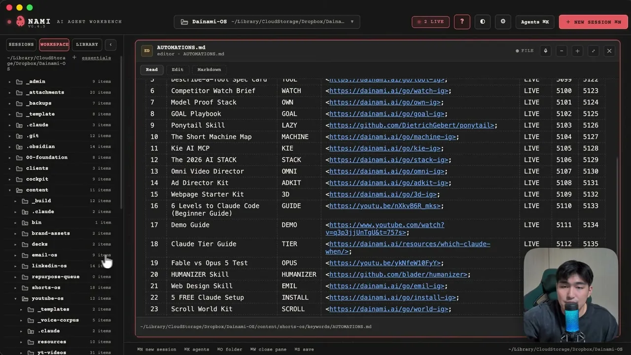The width and height of the screenshot is (631, 355).
Task: Open the Dainami-OS workspace path dropdown
Action: (267, 22)
